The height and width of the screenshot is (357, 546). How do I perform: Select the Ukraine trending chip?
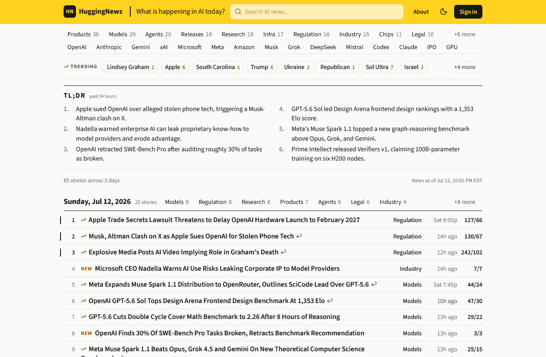[x=297, y=67]
